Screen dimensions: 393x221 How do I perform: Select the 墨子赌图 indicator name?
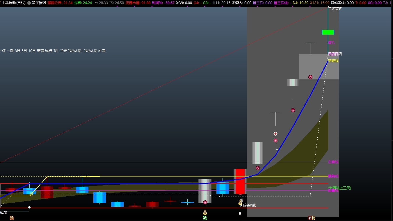tap(39, 3)
